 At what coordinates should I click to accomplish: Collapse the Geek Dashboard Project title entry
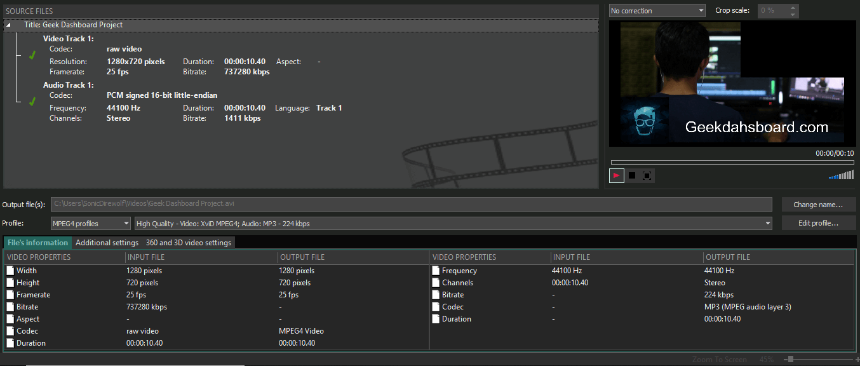tap(8, 24)
